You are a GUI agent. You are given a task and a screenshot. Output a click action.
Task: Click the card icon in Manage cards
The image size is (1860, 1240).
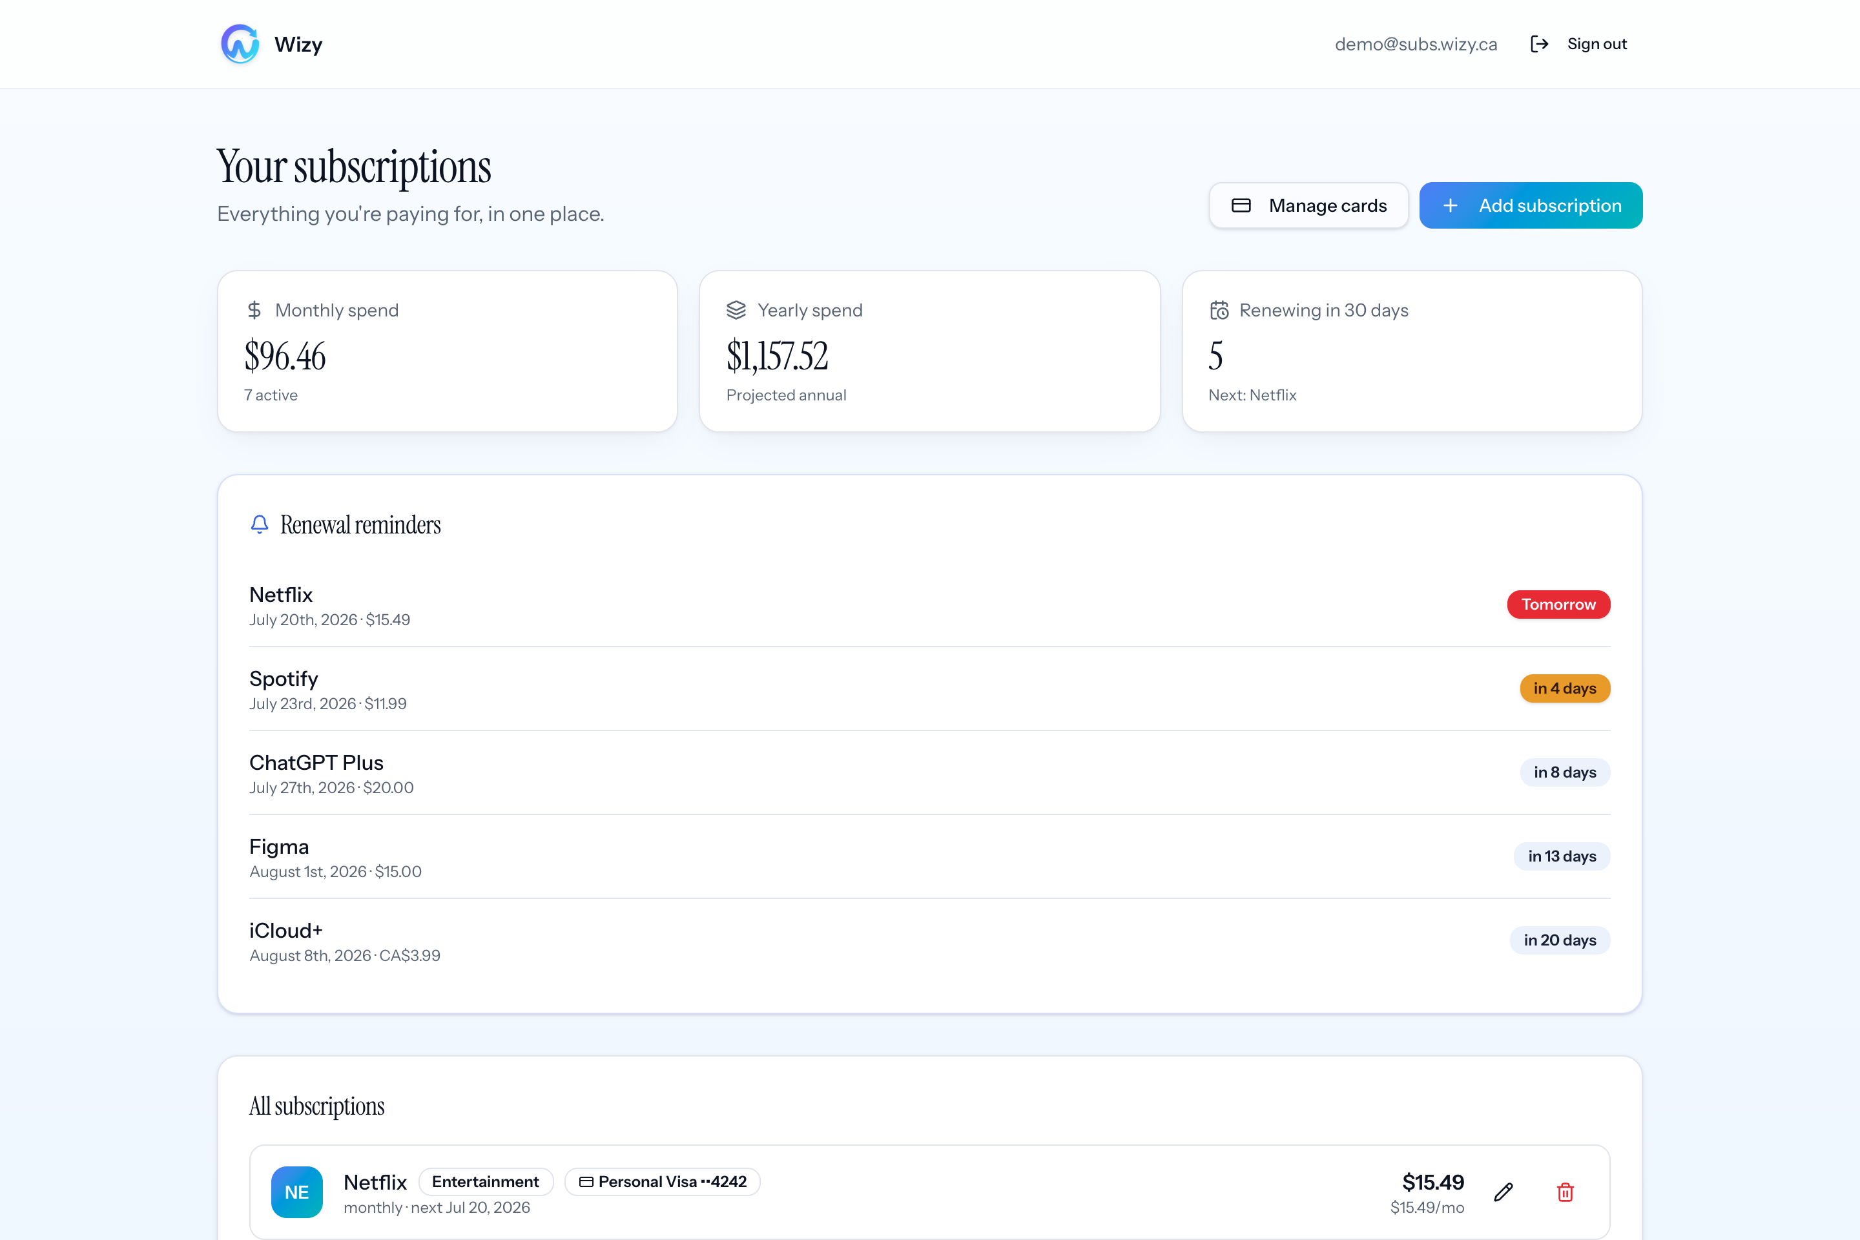click(x=1241, y=205)
